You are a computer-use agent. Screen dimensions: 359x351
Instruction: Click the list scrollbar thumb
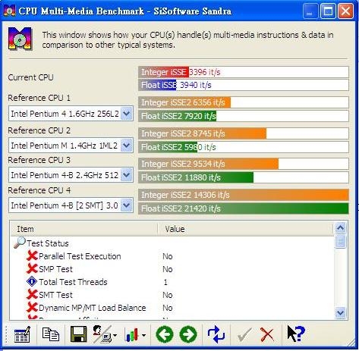(x=340, y=241)
